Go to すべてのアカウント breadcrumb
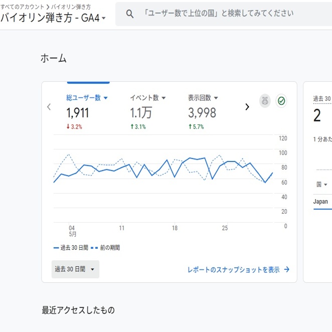 point(22,7)
